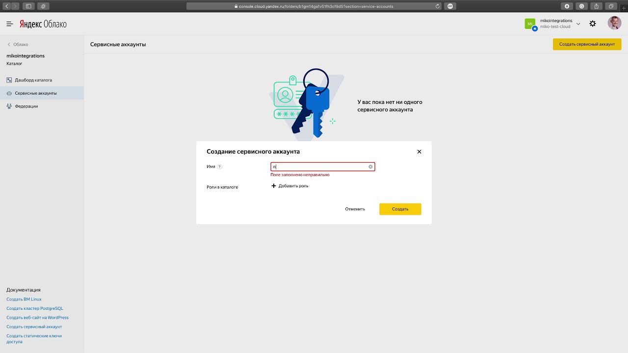The height and width of the screenshot is (353, 628).
Task: Close the Создание сервисного аккаунта dialog
Action: pos(419,152)
